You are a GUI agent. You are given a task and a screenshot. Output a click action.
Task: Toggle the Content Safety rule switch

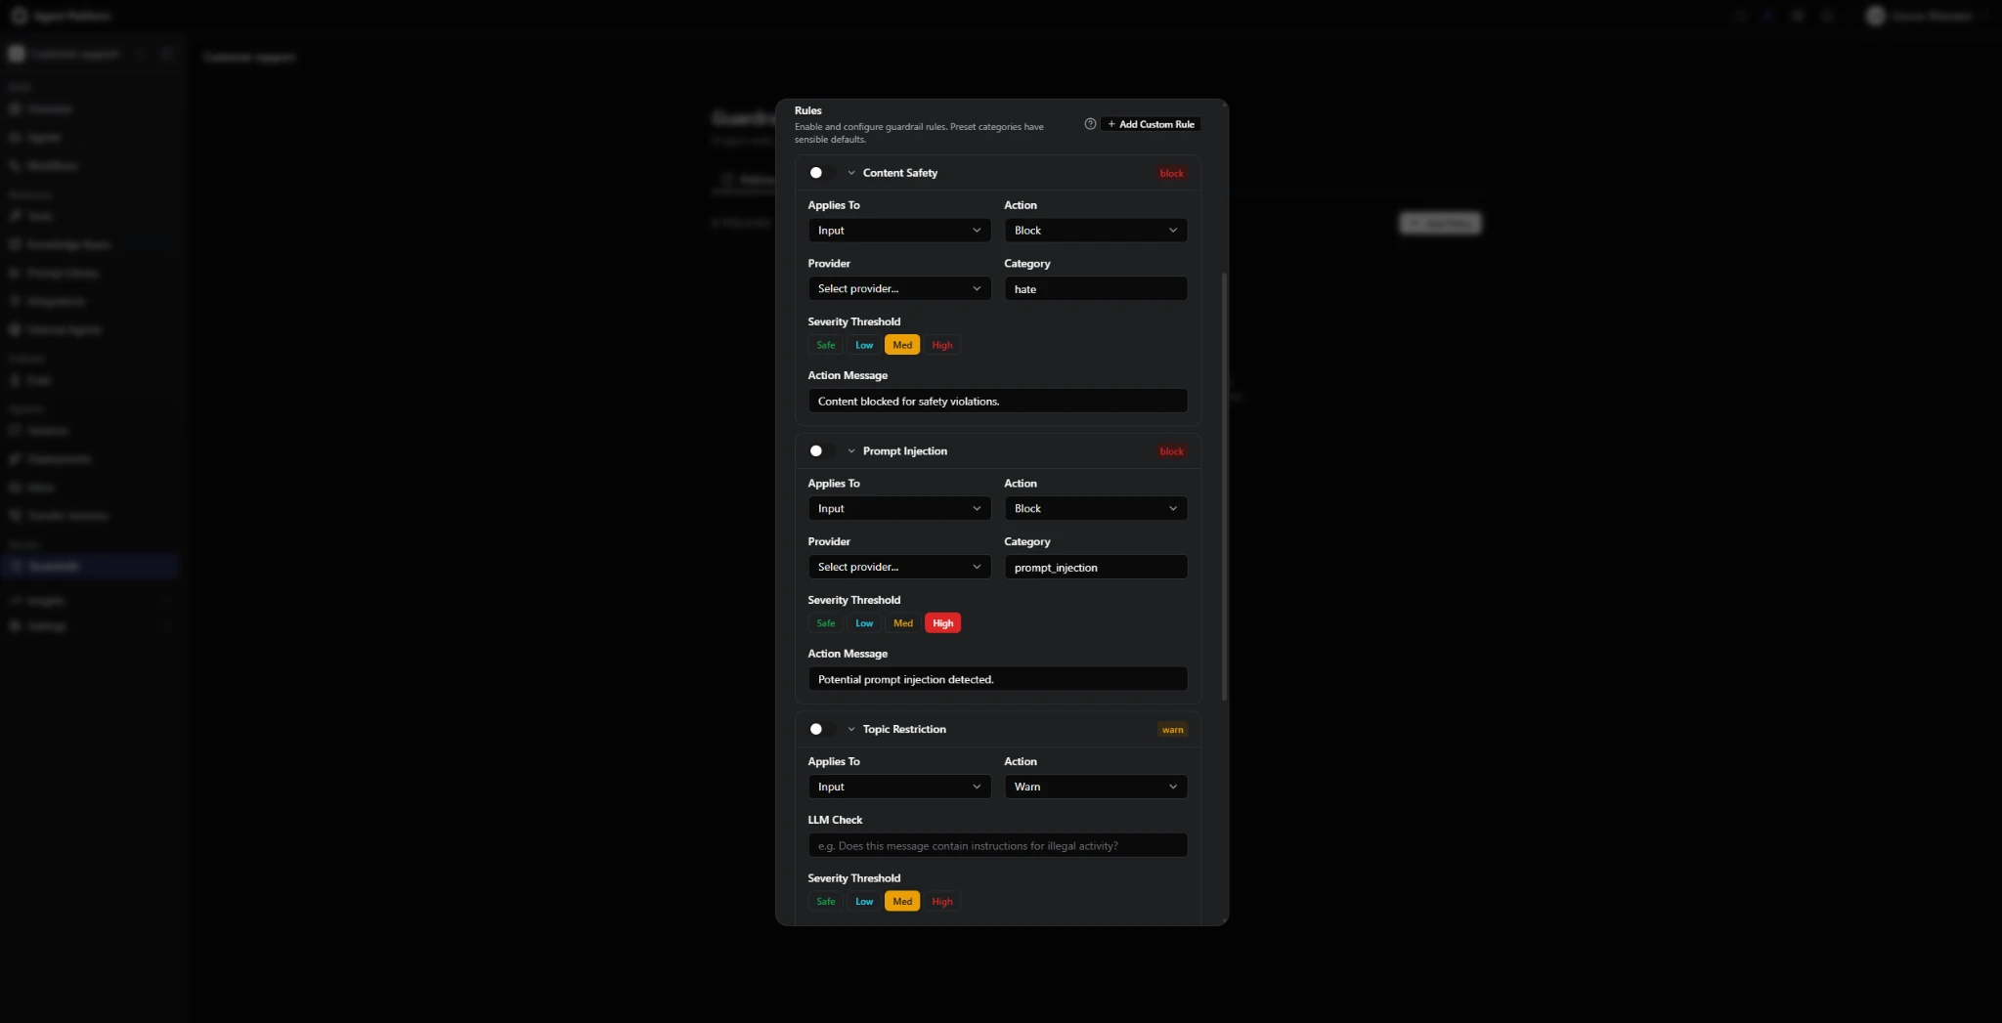[x=822, y=173]
